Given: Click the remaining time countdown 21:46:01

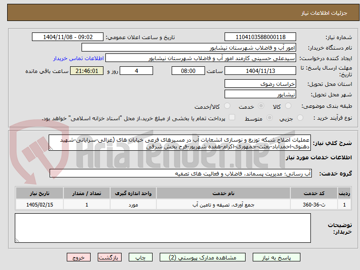Looking at the screenshot, I should [x=87, y=71].
